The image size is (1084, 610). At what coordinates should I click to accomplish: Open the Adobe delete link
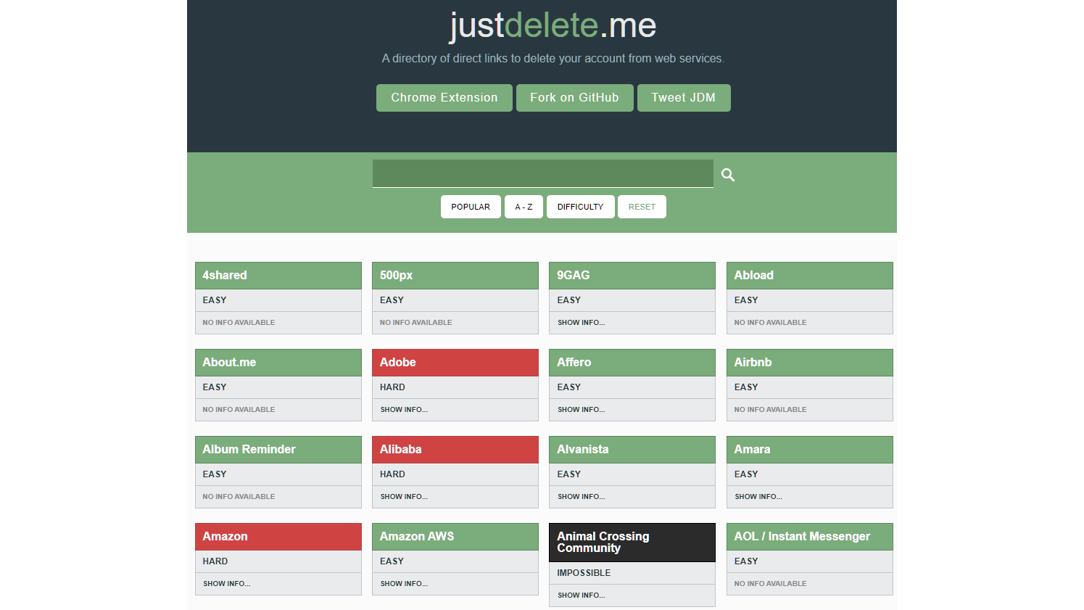tap(455, 363)
